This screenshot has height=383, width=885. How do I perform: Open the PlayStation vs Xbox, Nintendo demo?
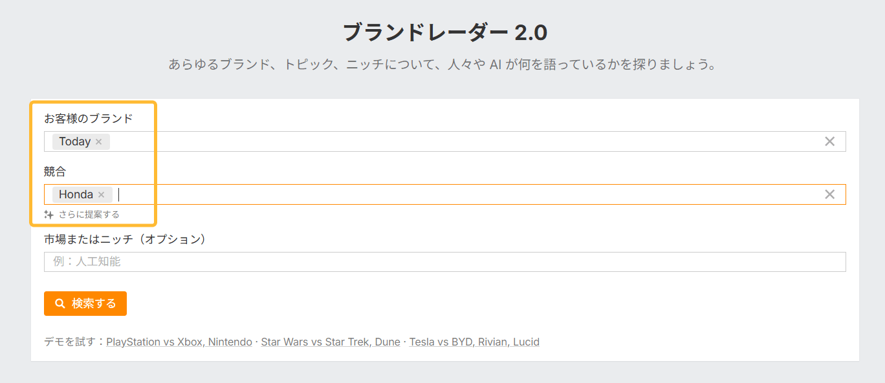coord(179,342)
